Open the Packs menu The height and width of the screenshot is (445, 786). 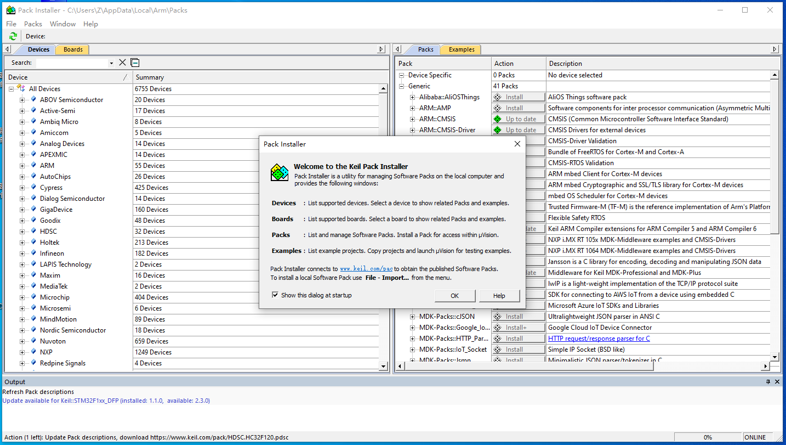click(x=33, y=24)
